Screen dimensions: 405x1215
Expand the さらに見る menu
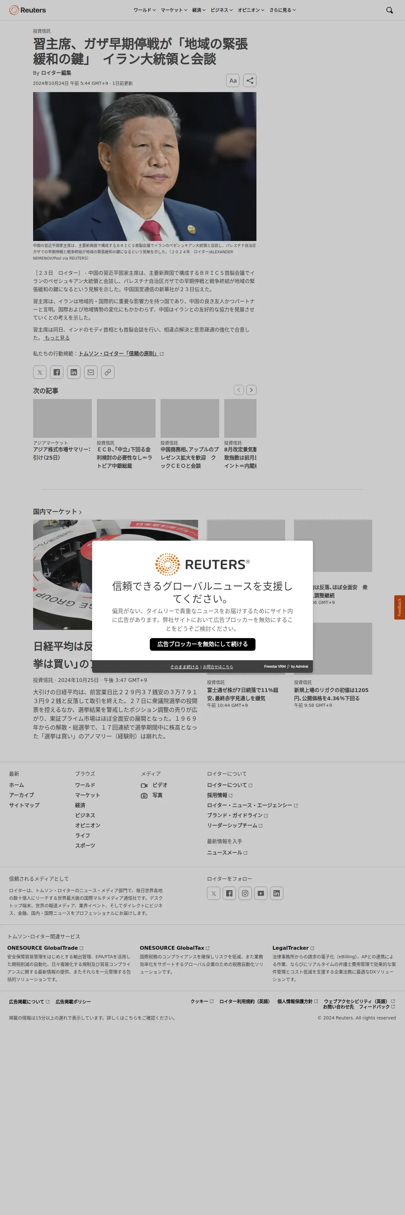282,10
